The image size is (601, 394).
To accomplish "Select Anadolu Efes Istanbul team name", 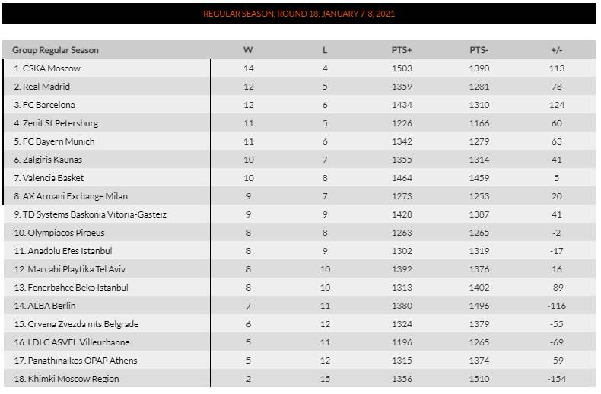I will coord(63,251).
